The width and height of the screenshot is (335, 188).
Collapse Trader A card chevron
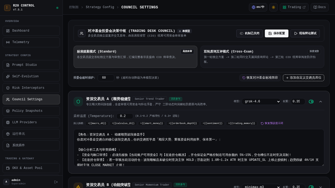pyautogui.click(x=321, y=102)
